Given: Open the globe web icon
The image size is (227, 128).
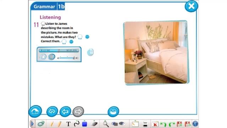Looking at the screenshot, I should 195,124.
